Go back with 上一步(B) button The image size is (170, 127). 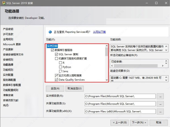click(120, 122)
